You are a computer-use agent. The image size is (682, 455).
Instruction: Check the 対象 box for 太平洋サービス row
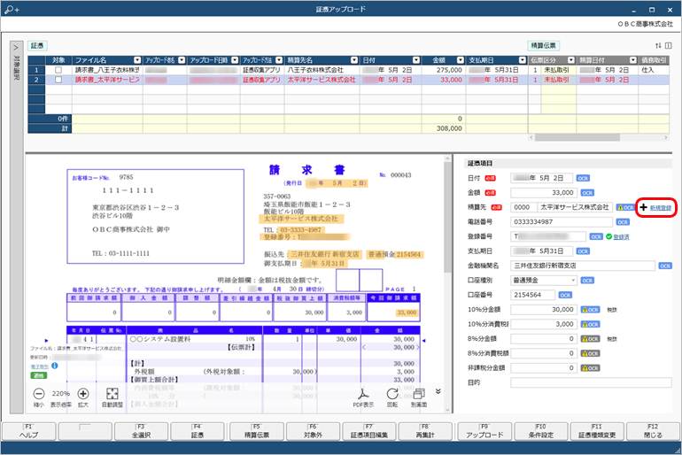point(58,80)
